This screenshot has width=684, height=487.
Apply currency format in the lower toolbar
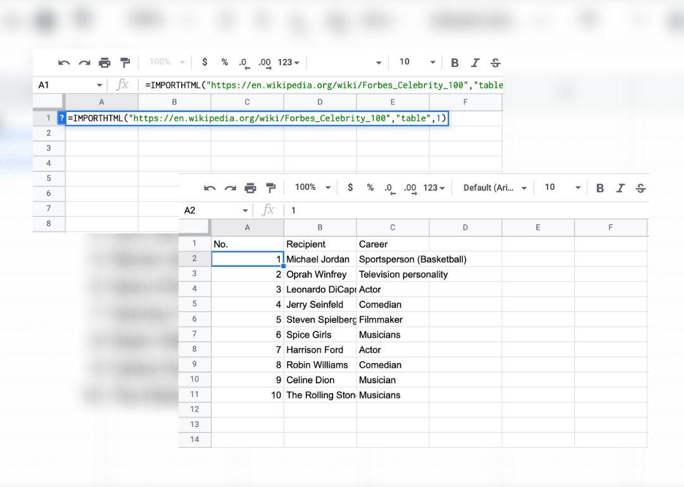[350, 188]
